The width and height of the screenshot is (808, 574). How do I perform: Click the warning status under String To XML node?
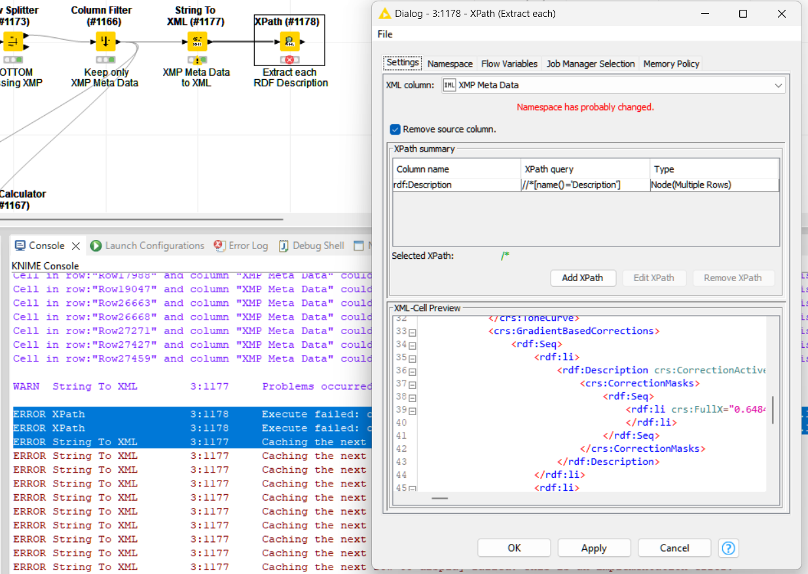[x=197, y=60]
